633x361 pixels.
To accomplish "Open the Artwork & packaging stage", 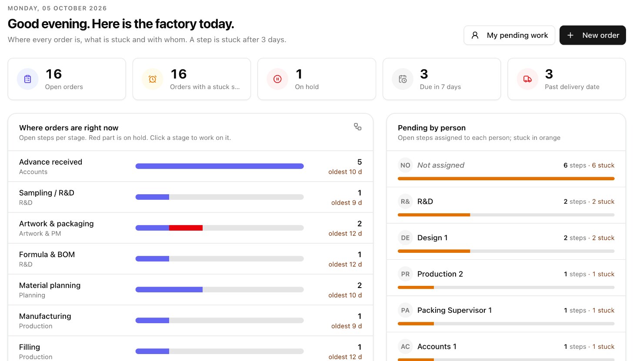I will tap(190, 228).
